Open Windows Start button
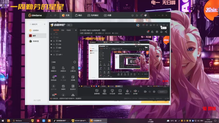This screenshot has height=123, width=219. click(2, 121)
